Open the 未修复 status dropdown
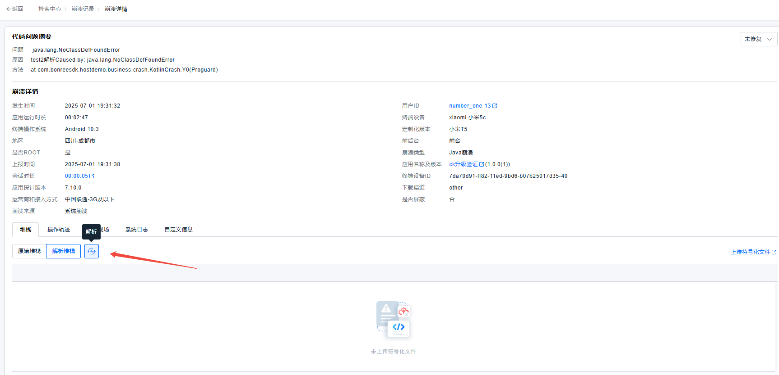This screenshot has height=375, width=779. 758,39
